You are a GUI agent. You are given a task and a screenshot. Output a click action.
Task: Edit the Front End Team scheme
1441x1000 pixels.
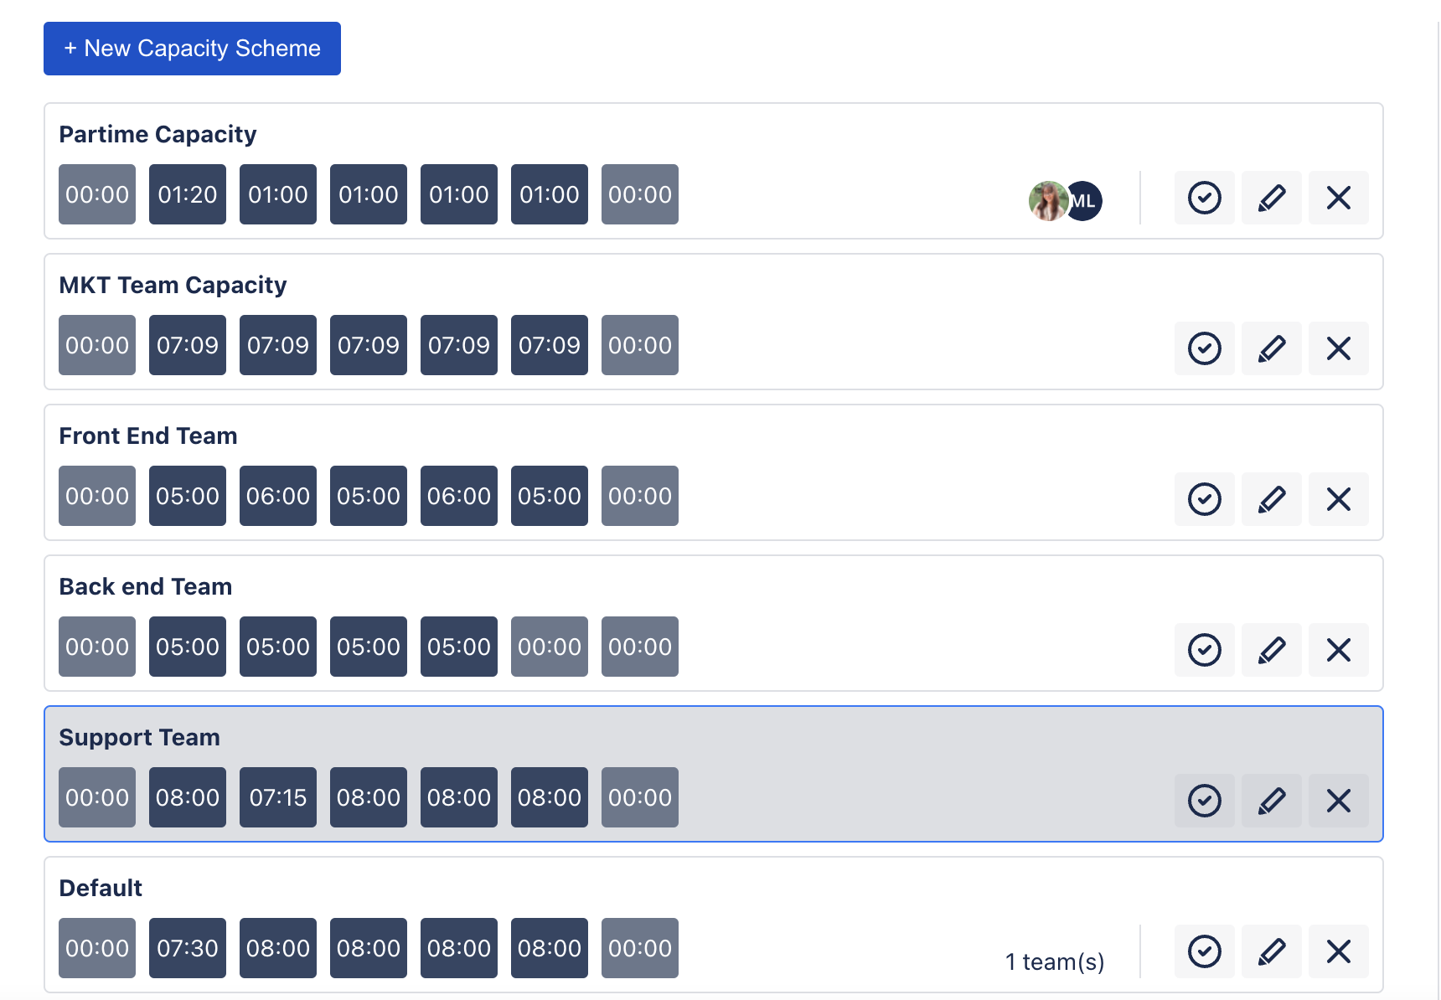click(x=1271, y=499)
